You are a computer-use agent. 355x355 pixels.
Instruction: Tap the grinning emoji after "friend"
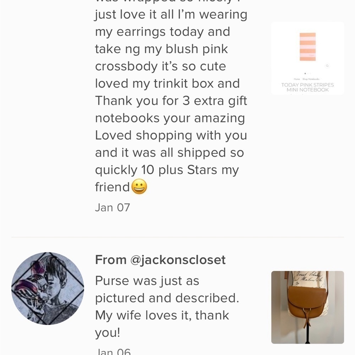139,186
